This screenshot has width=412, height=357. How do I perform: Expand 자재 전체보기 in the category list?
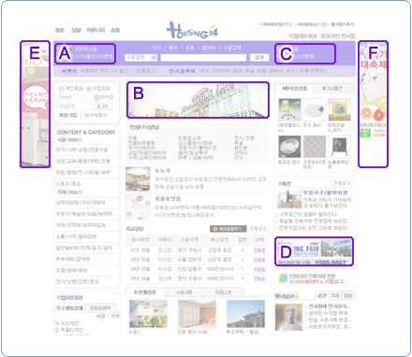69,193
